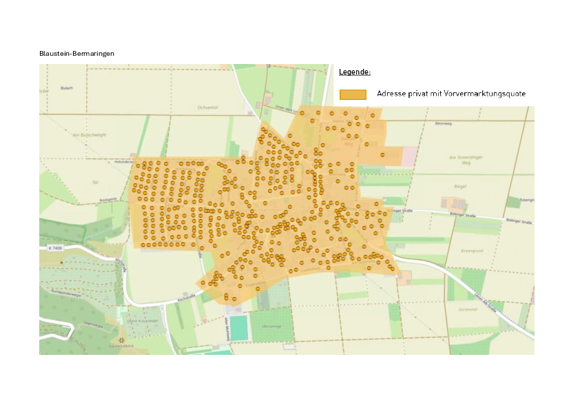Viewport: 580px width, 410px height.
Task: Click the 'Legende:' heading
Action: coord(355,72)
